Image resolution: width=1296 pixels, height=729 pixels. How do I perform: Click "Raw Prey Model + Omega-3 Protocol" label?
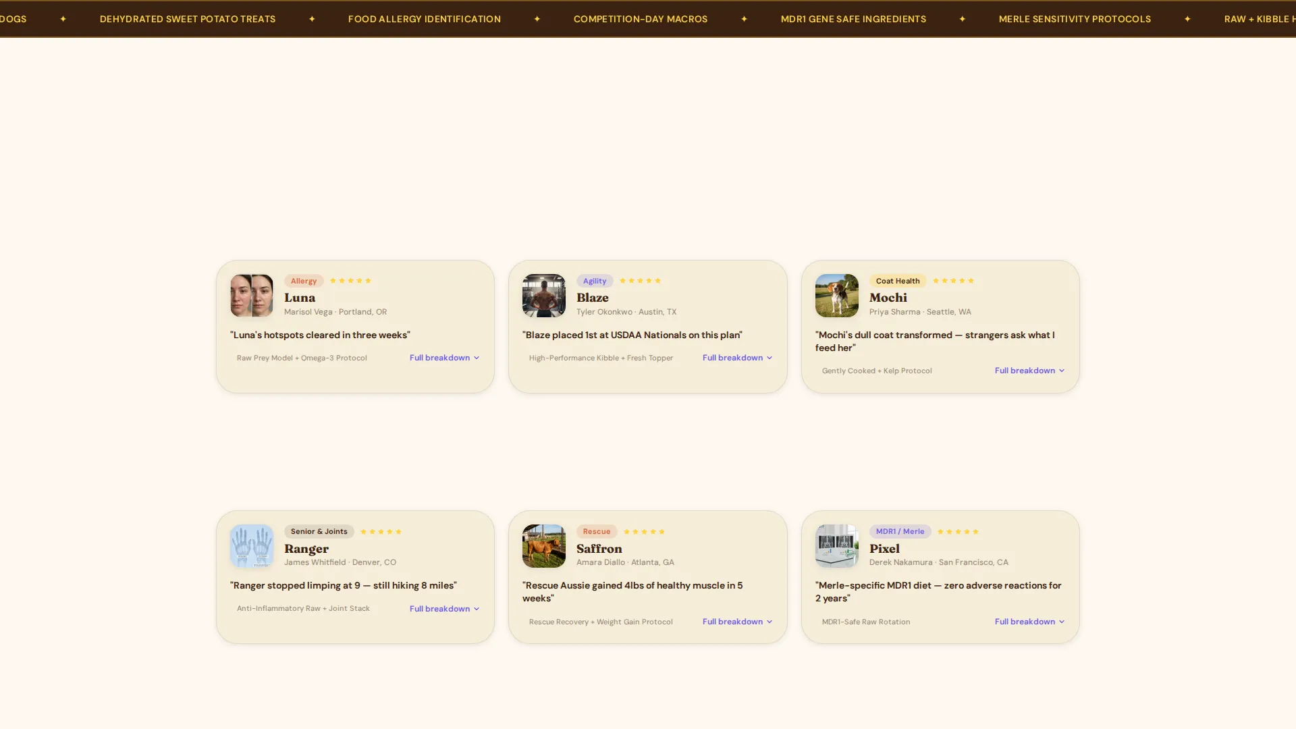(x=302, y=358)
